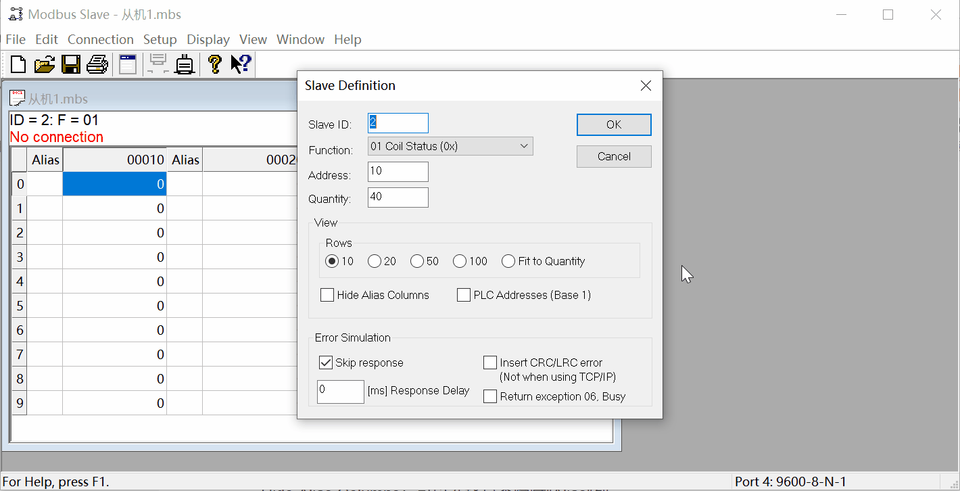960x491 pixels.
Task: Click the 'Port 4: 9600-8-N-1' status bar entry
Action: 791,482
